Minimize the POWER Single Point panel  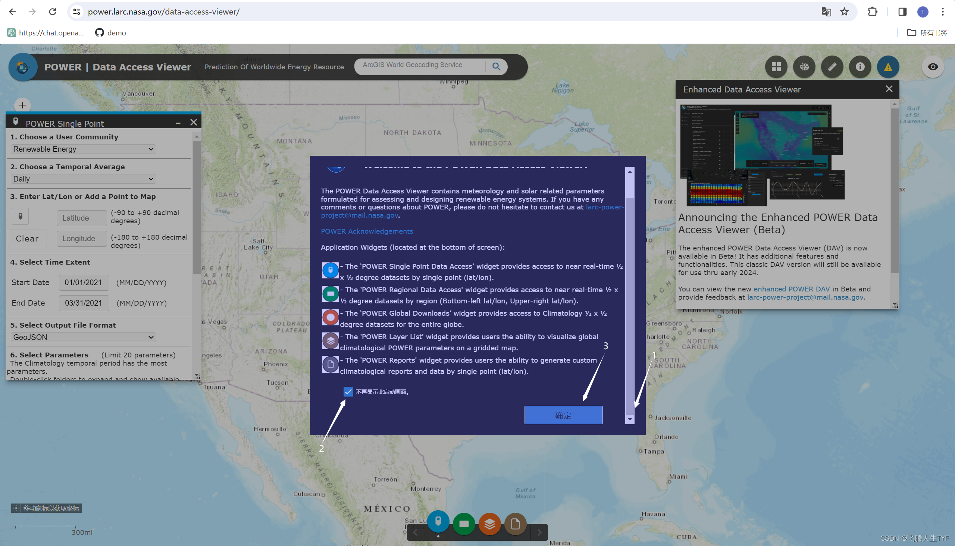point(178,123)
